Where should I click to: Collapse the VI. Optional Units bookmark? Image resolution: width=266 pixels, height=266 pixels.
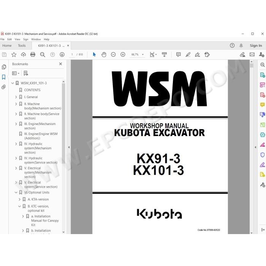(16, 192)
